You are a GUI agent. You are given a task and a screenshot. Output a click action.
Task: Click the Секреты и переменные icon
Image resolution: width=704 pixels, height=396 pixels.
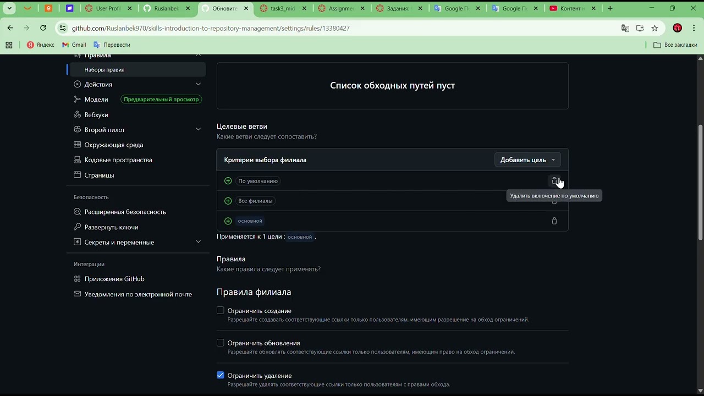(x=78, y=242)
